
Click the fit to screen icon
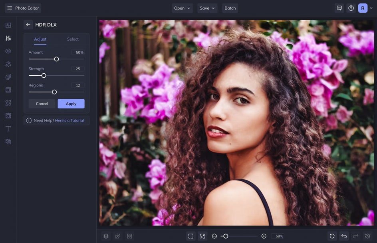pos(191,236)
